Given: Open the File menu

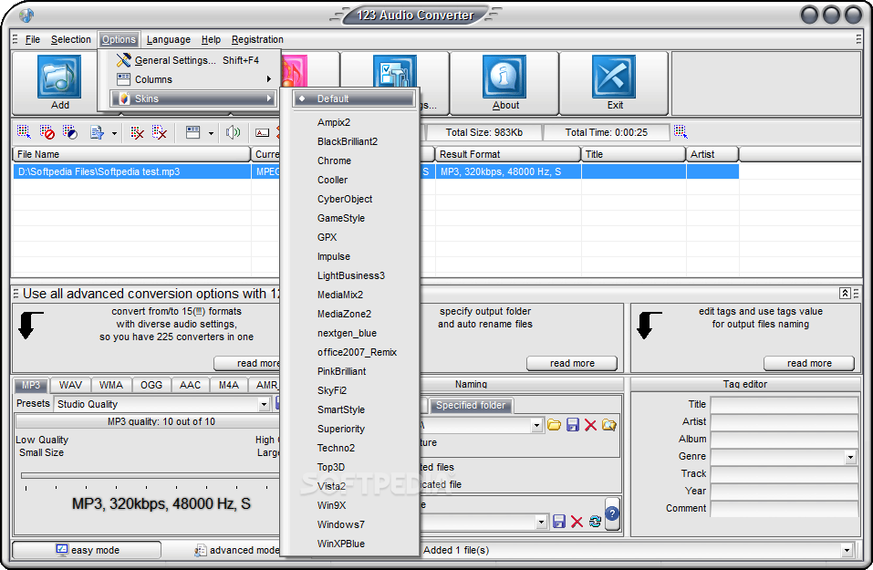Looking at the screenshot, I should click(33, 39).
